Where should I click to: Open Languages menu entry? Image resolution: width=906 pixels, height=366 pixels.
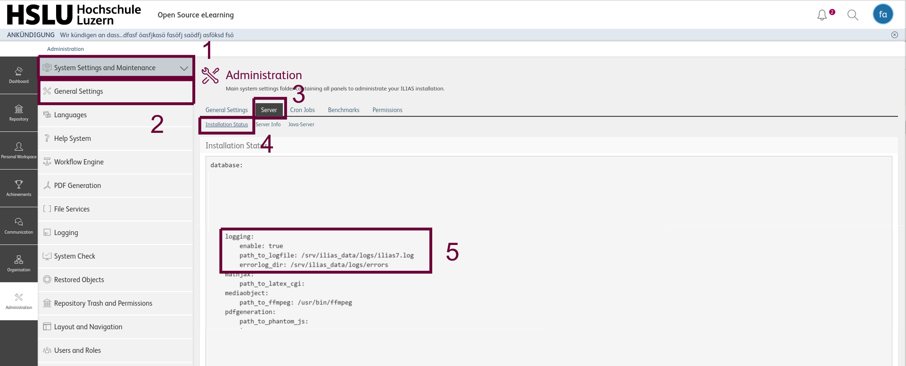(115, 115)
